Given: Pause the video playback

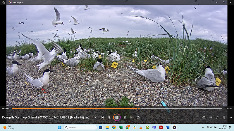Looking at the screenshot, I should (117, 117).
